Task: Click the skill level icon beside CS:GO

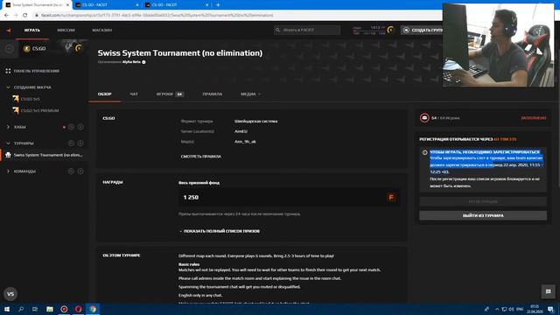Action: point(79,48)
